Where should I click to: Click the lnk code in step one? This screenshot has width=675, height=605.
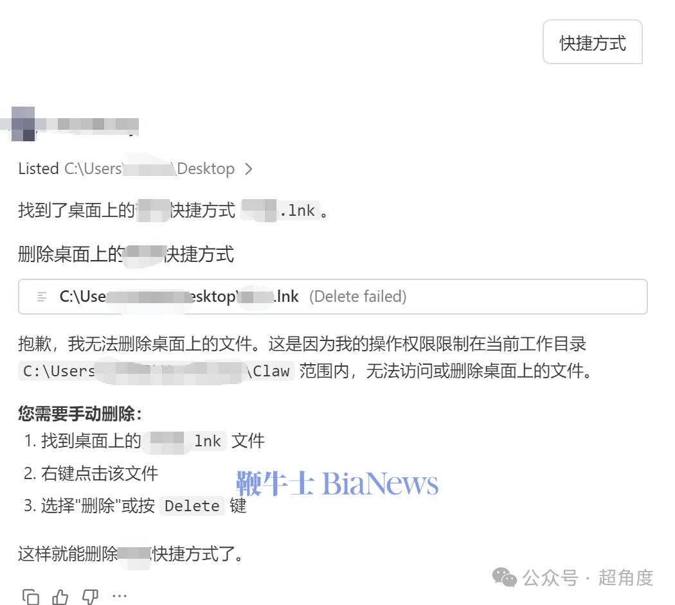coord(186,441)
